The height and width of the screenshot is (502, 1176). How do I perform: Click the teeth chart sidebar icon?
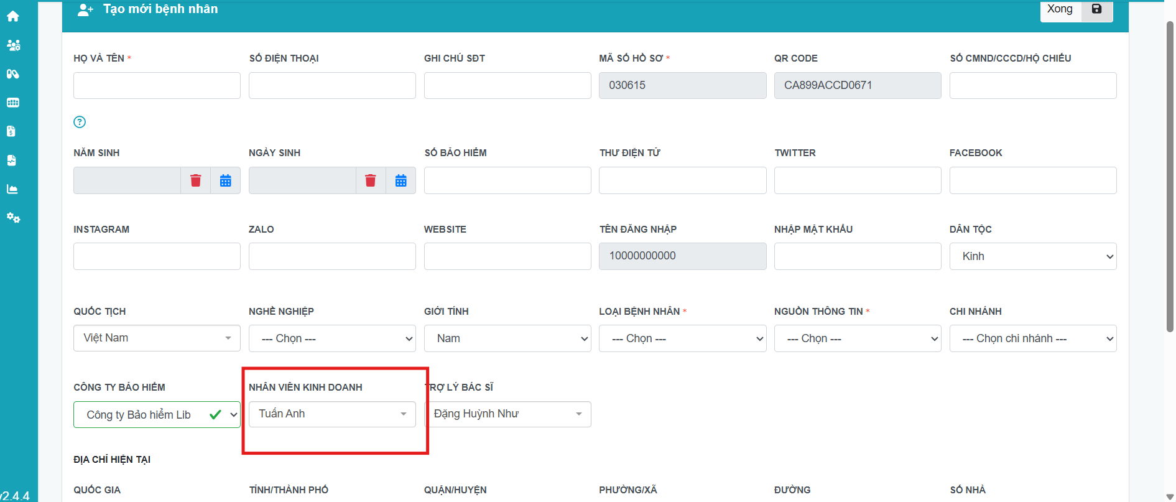[13, 103]
